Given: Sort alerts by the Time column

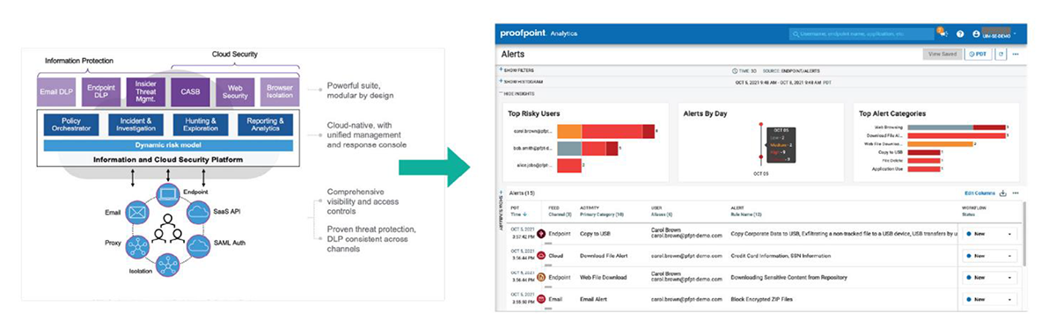Looking at the screenshot, I should (x=517, y=214).
